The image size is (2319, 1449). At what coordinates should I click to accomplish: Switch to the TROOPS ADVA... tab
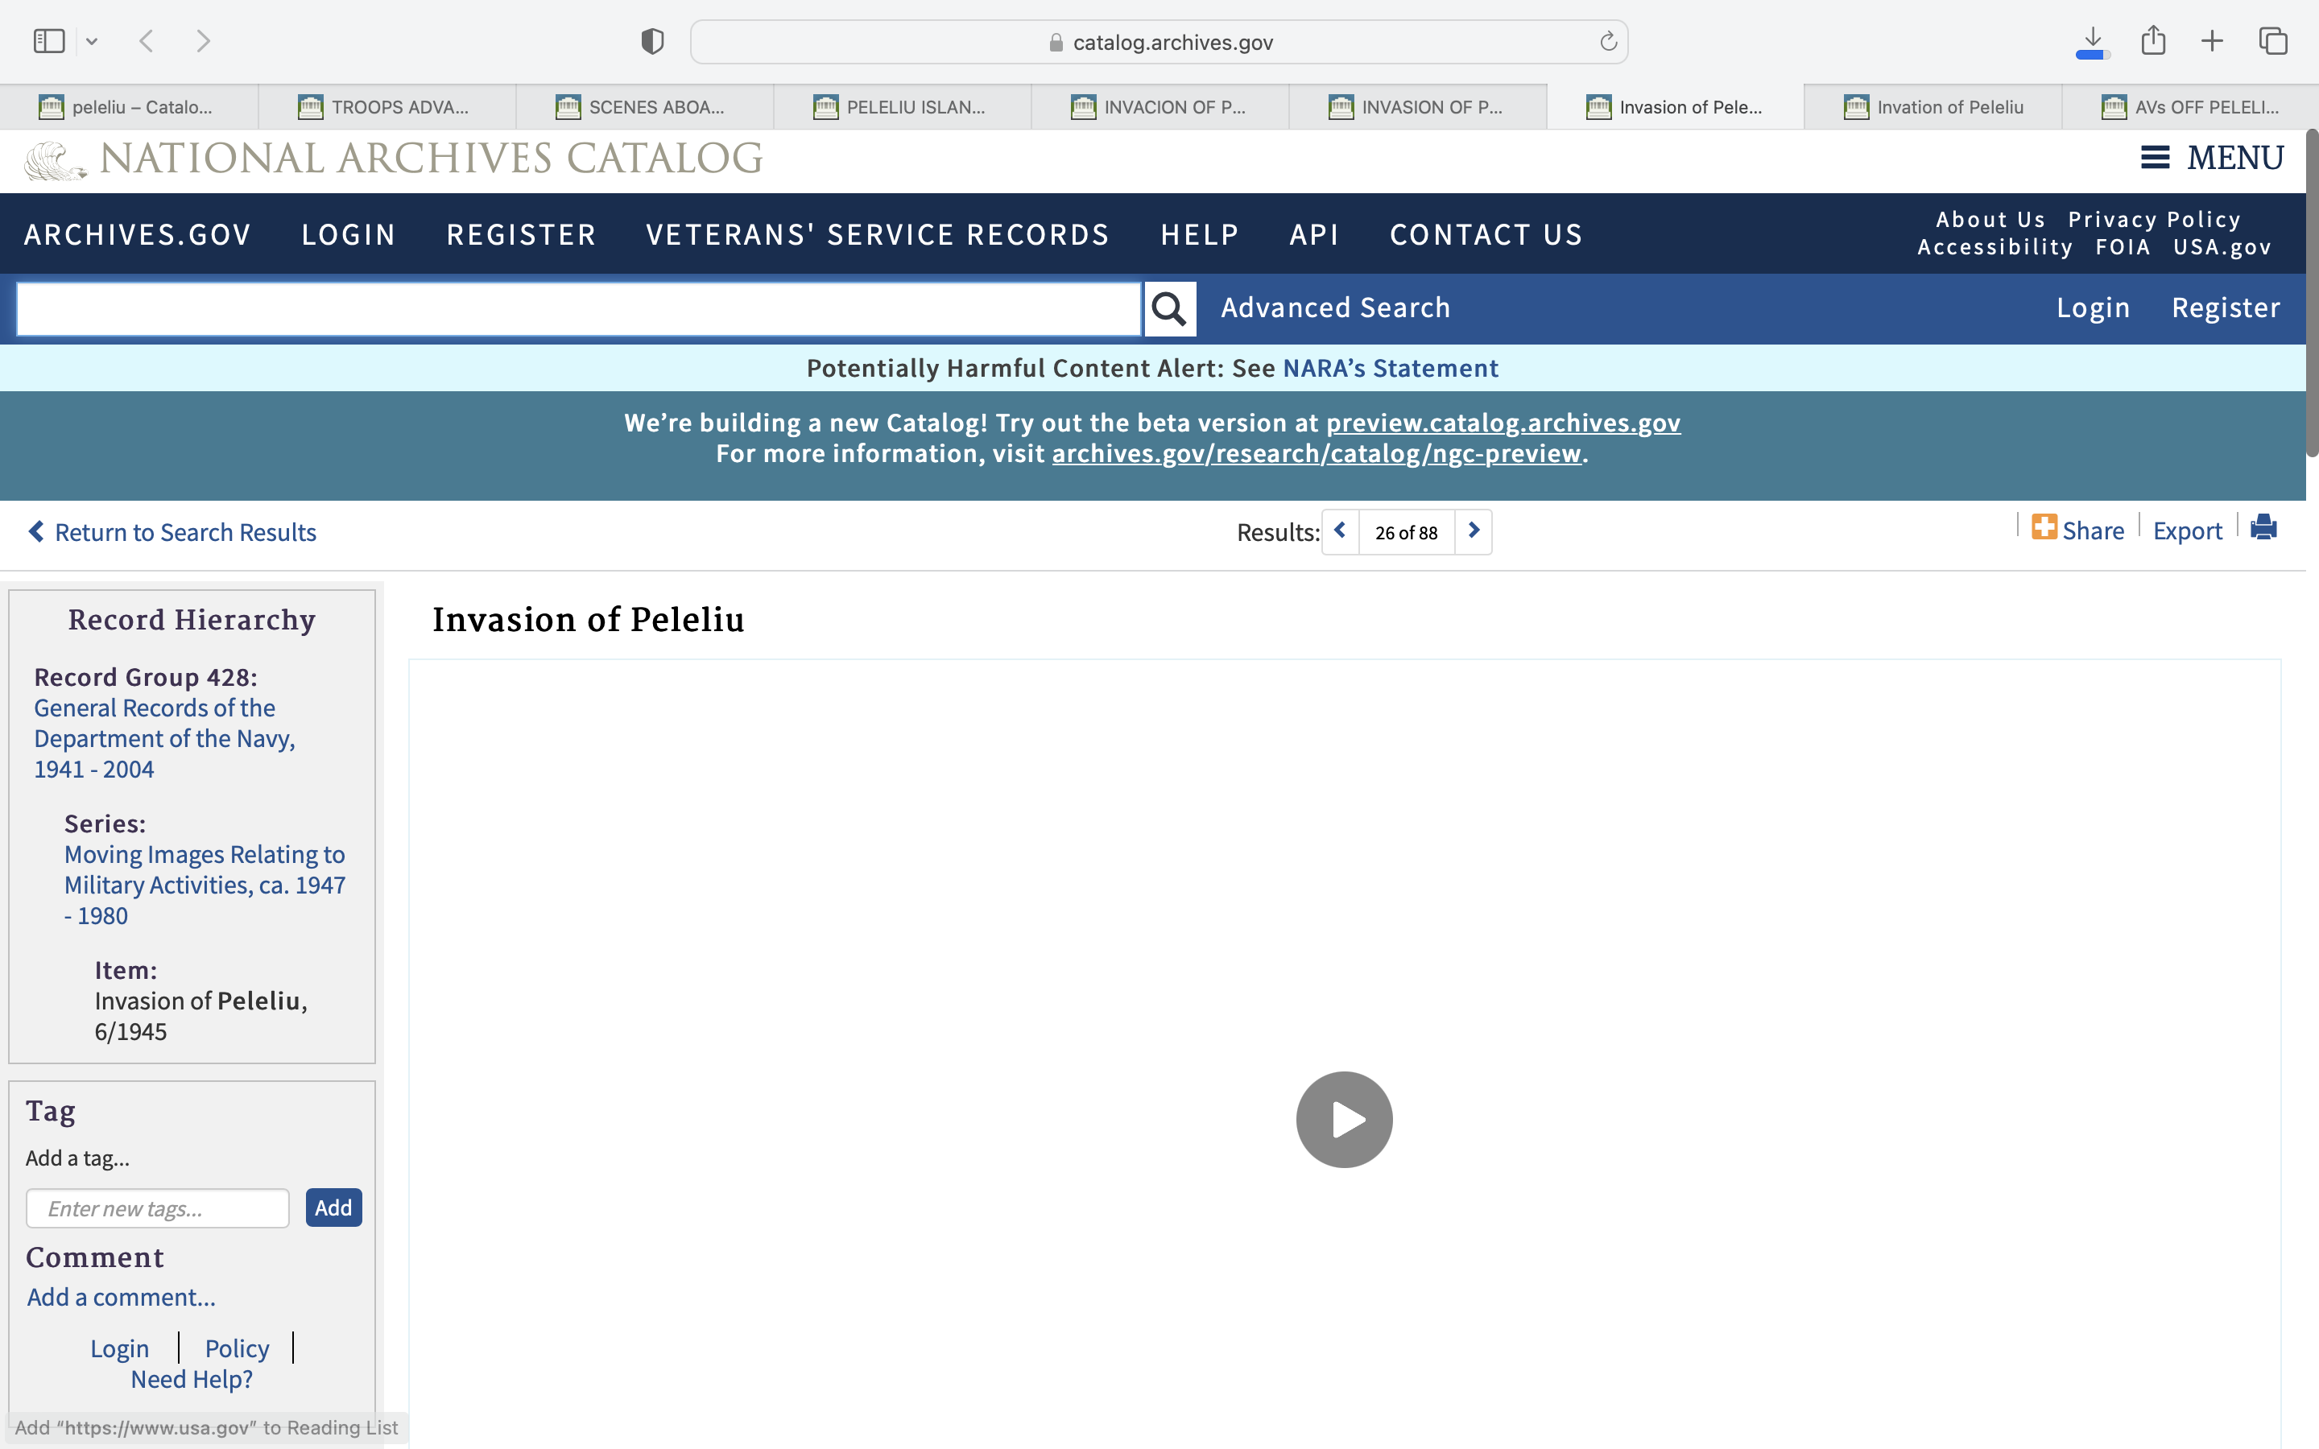coord(386,107)
